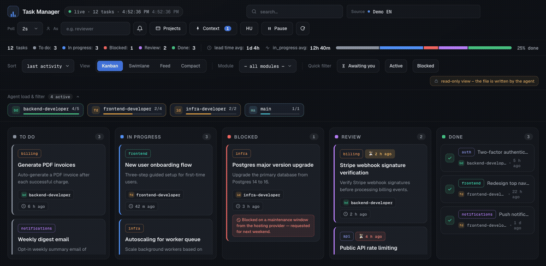Toggle the Blocked quick filter
The width and height of the screenshot is (546, 266).
click(425, 66)
